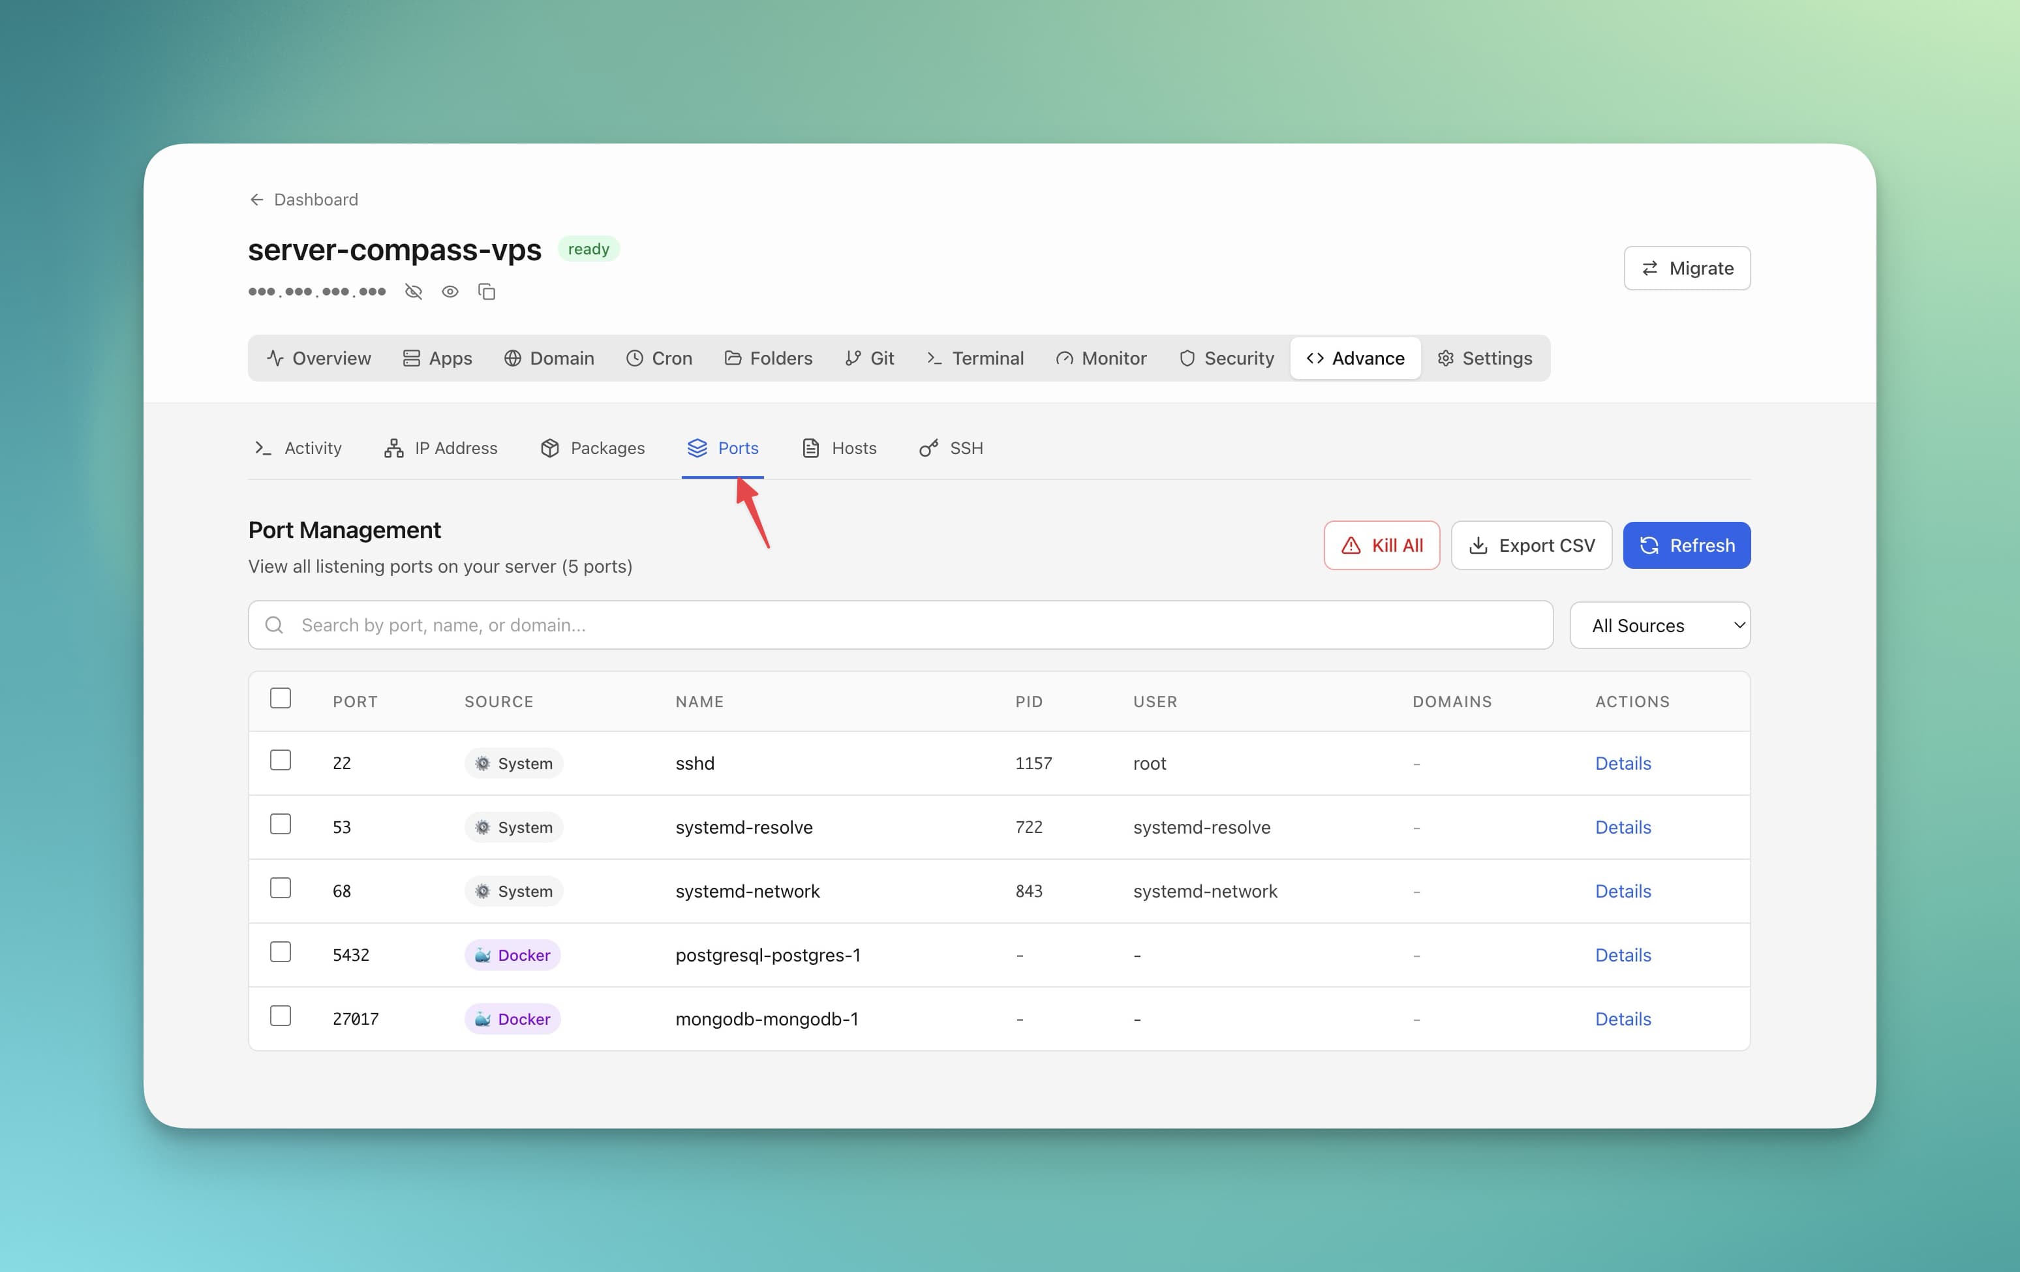Click the back arrow to Dashboard

[256, 200]
